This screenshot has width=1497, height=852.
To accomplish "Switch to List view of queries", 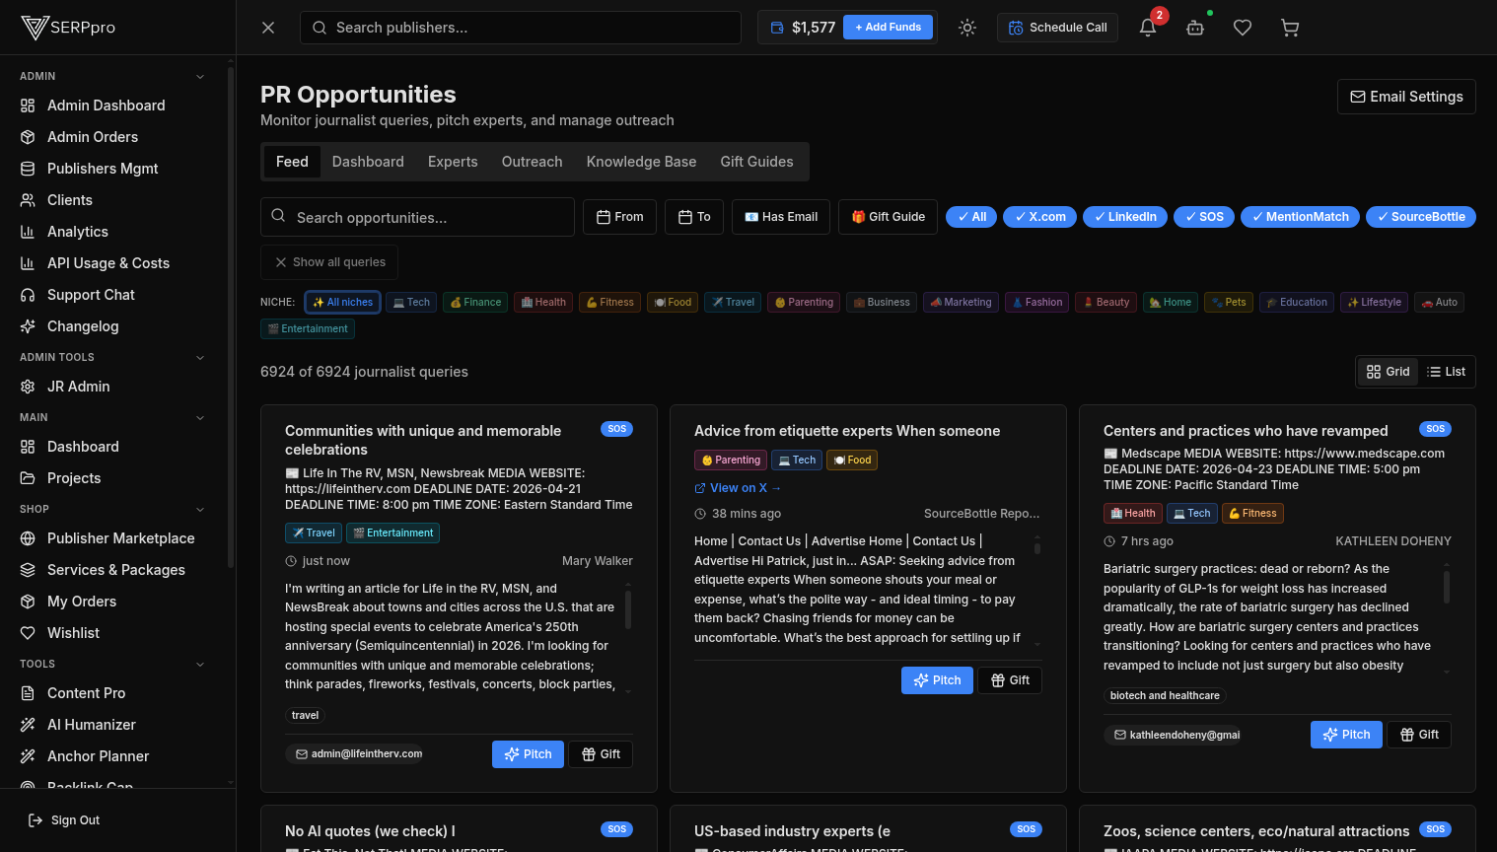I will (1446, 371).
